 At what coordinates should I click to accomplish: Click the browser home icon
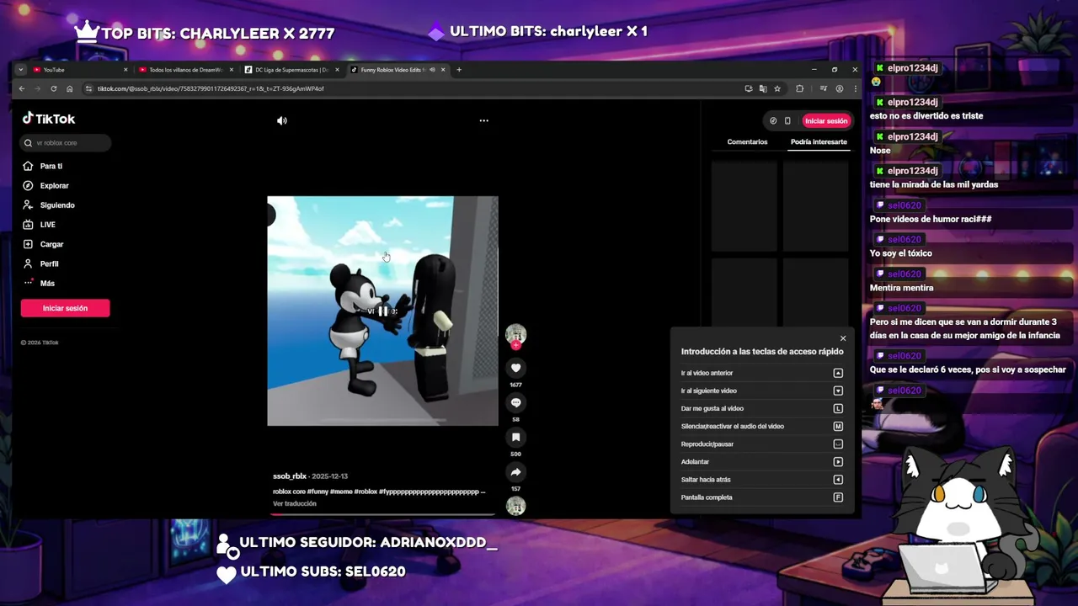pyautogui.click(x=70, y=88)
